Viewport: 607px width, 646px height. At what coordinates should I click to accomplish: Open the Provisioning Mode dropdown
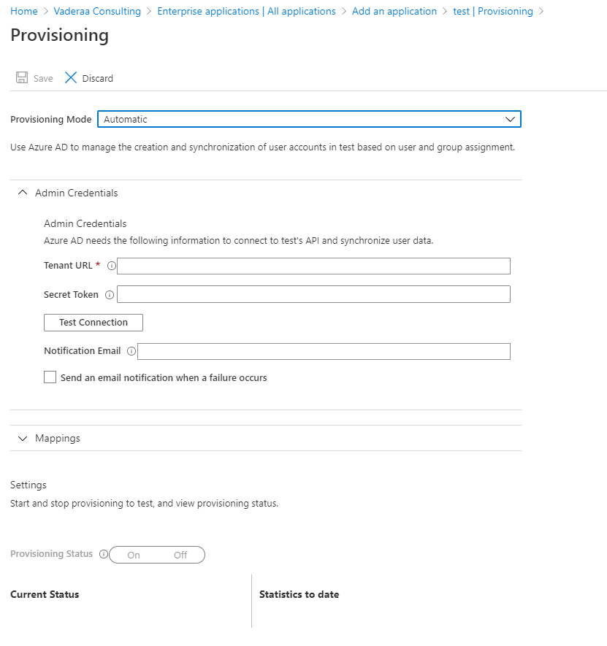click(309, 119)
